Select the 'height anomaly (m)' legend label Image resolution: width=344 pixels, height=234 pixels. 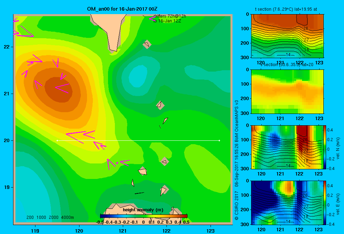coord(143,210)
